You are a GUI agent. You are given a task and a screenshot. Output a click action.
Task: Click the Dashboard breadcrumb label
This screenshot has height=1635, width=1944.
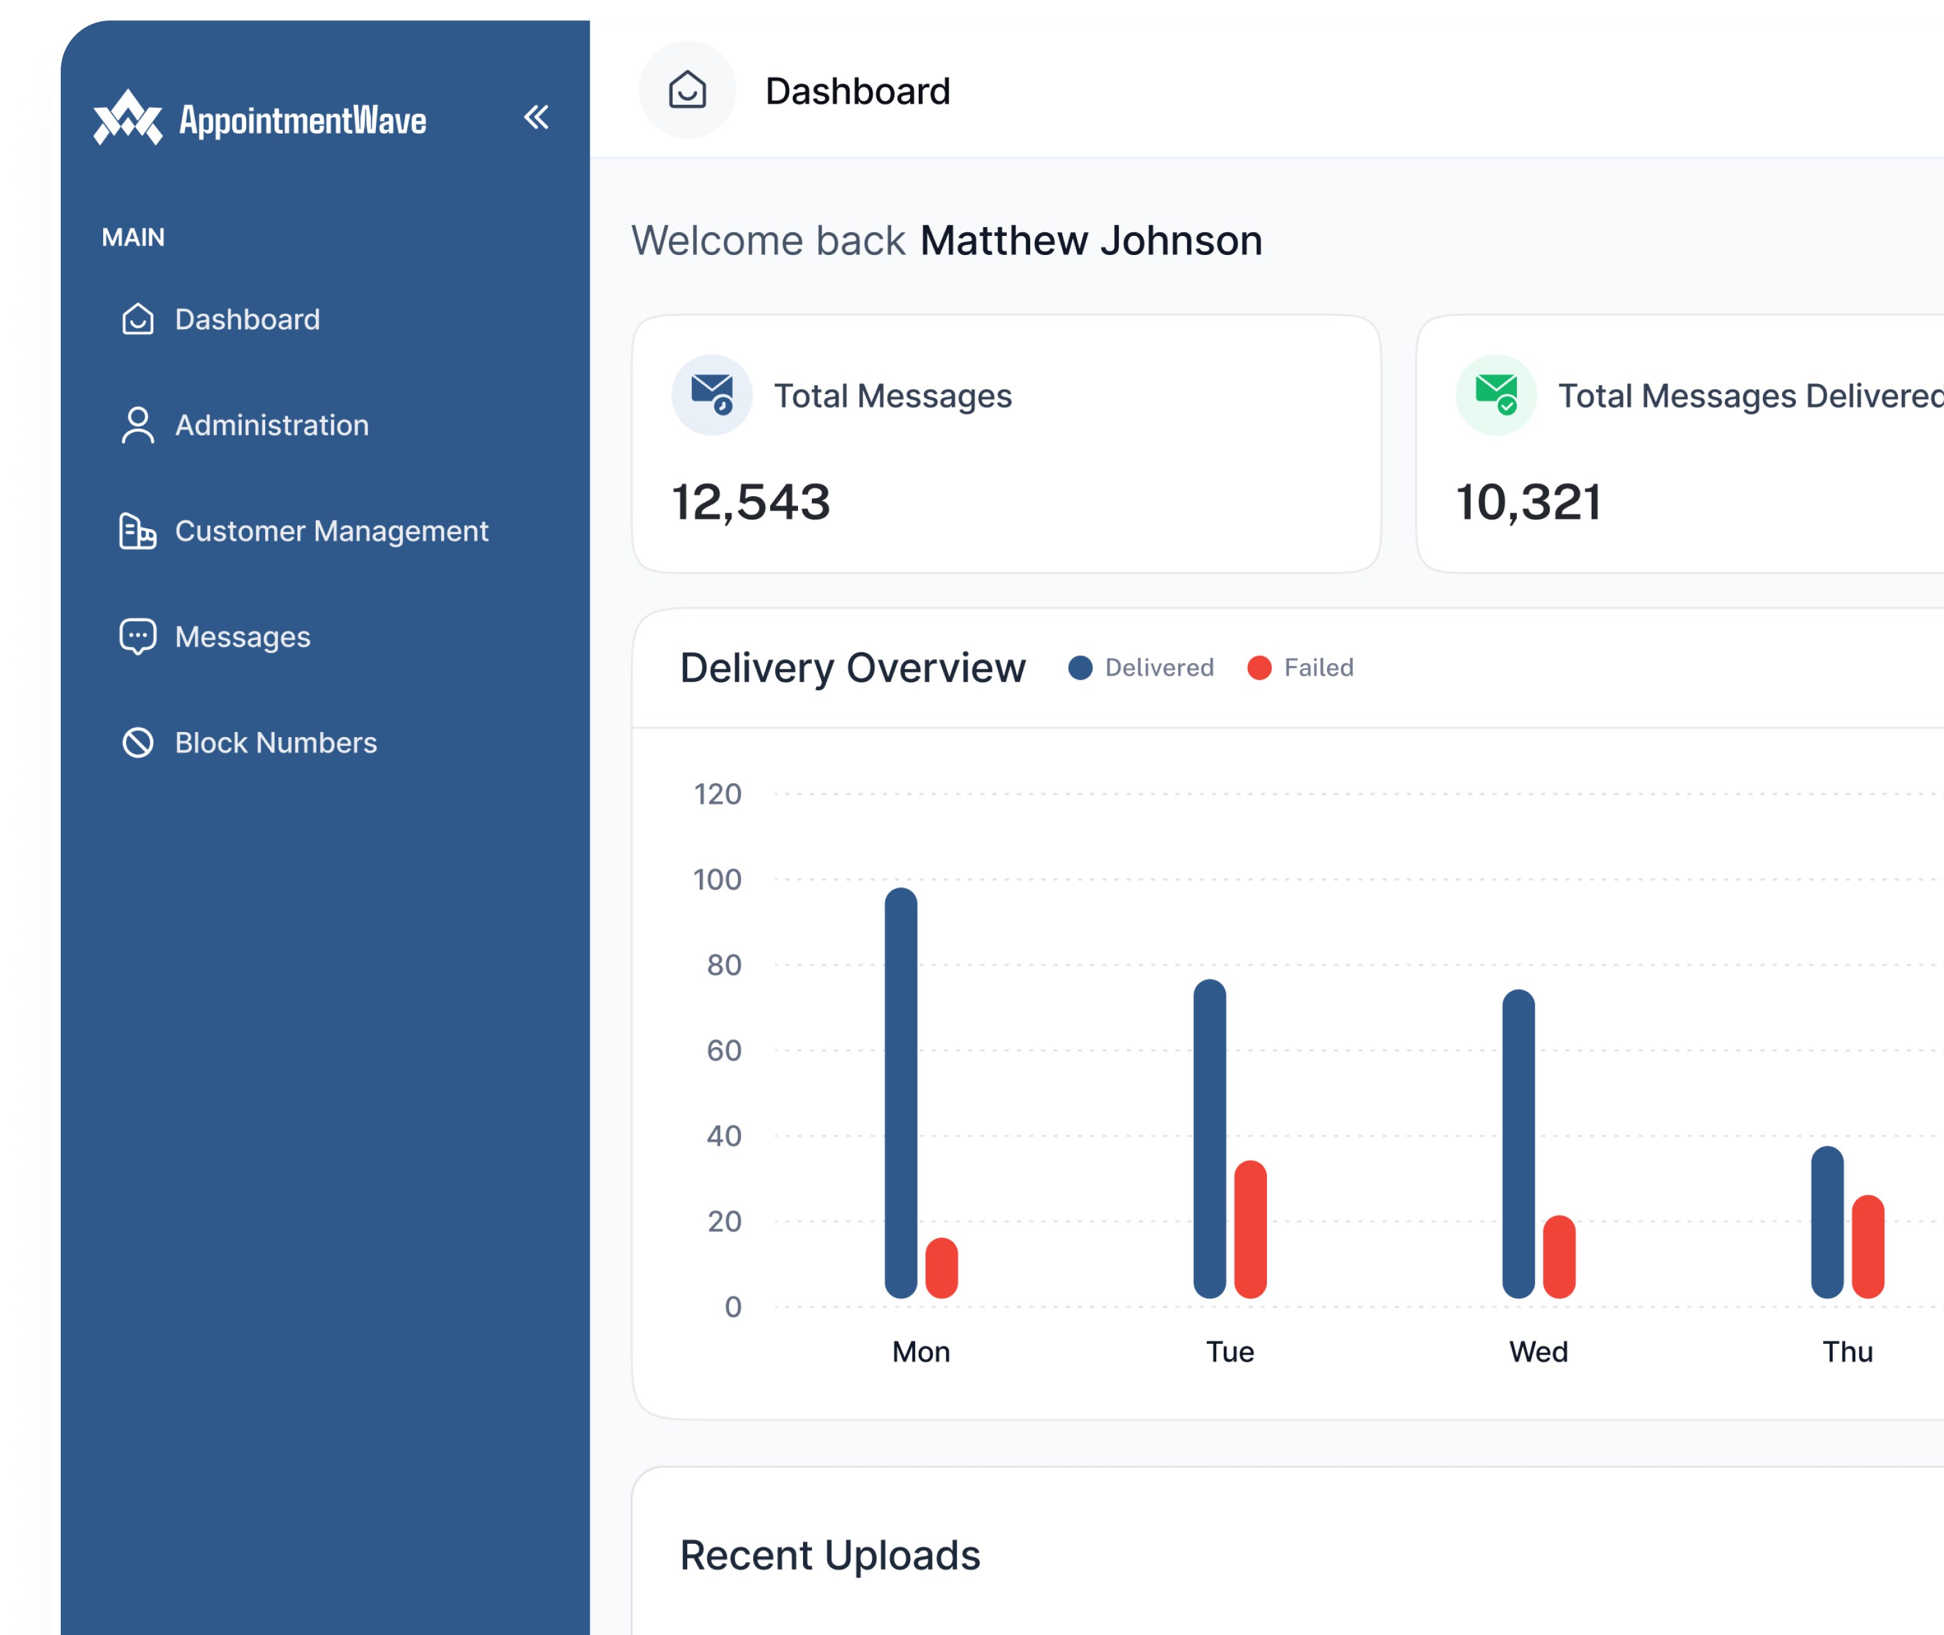click(x=859, y=90)
